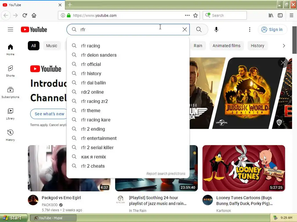Open the browser hamburger menu
The height and width of the screenshot is (222, 297).
click(x=291, y=16)
